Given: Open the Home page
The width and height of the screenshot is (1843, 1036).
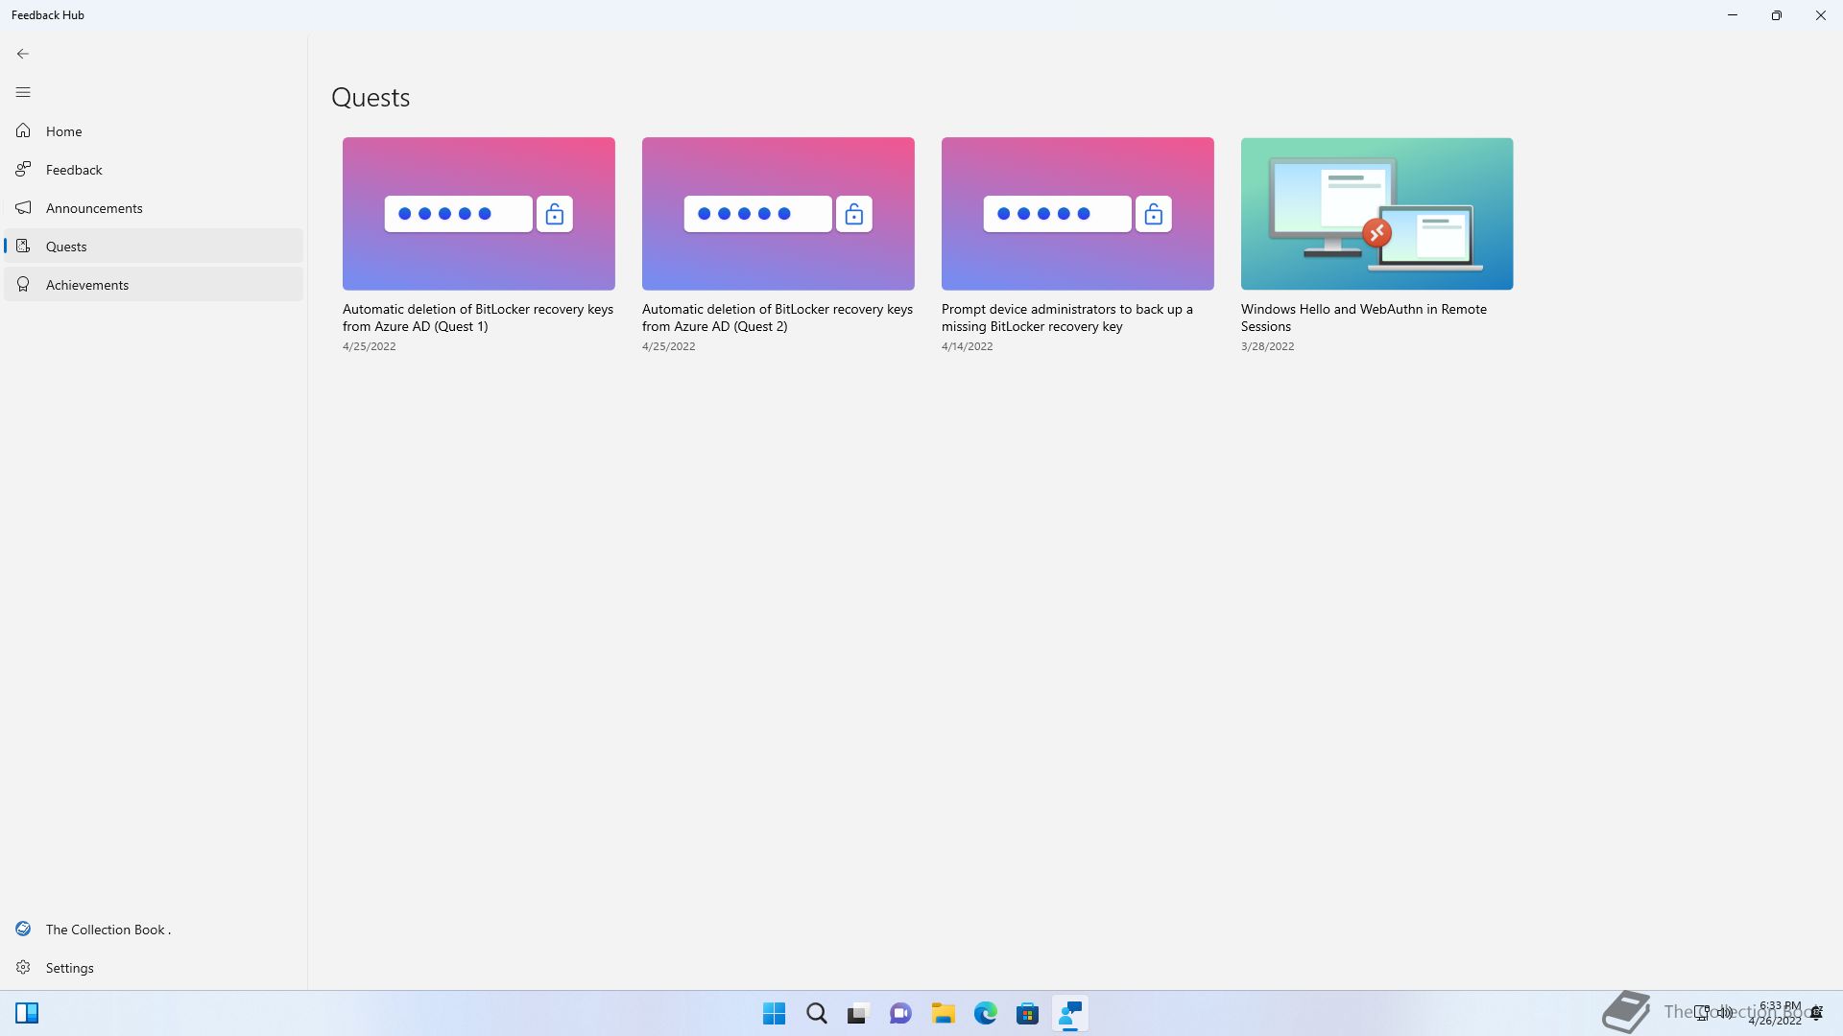Looking at the screenshot, I should [x=154, y=131].
